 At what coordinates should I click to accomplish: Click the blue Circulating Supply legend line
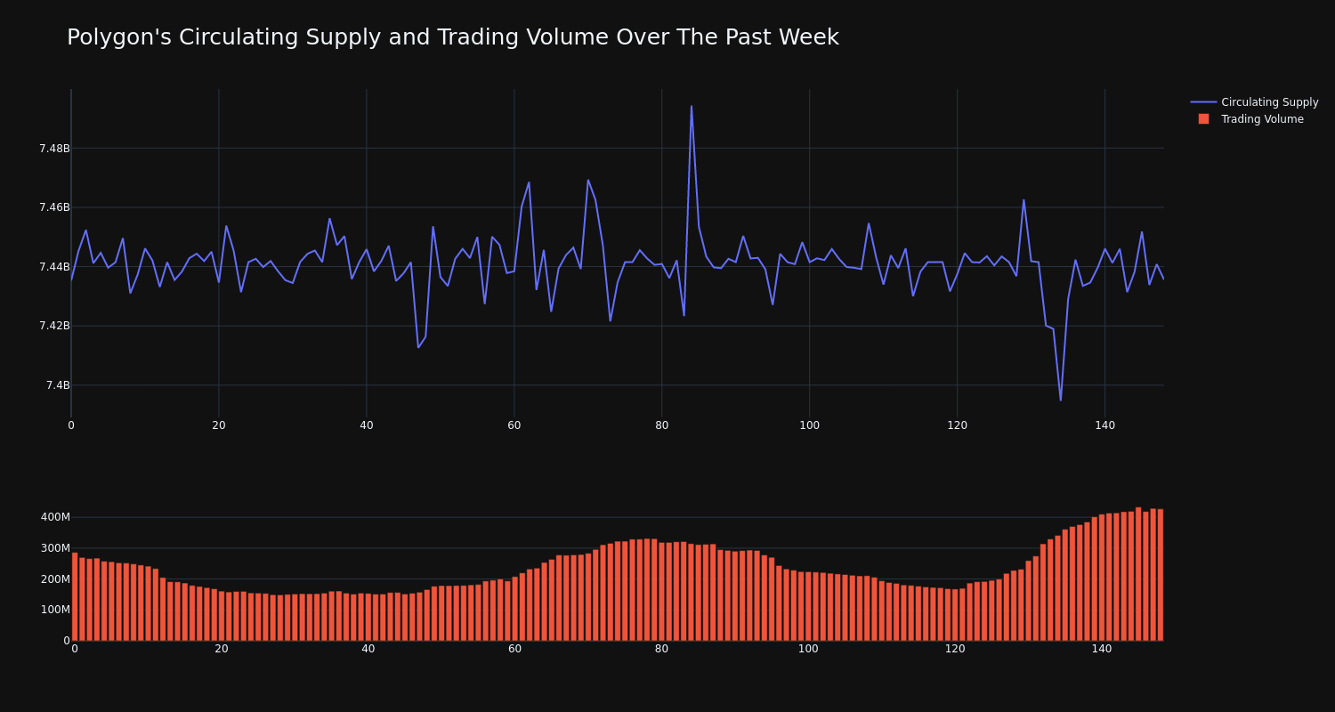[x=1203, y=102]
